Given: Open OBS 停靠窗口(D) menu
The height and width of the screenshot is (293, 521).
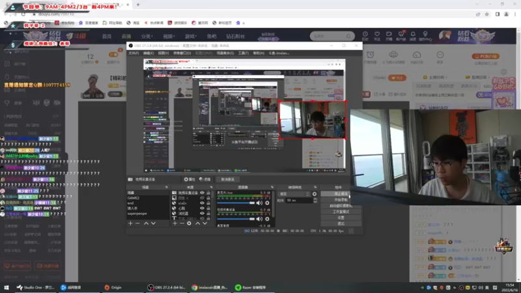Looking at the screenshot, I should pos(182,53).
